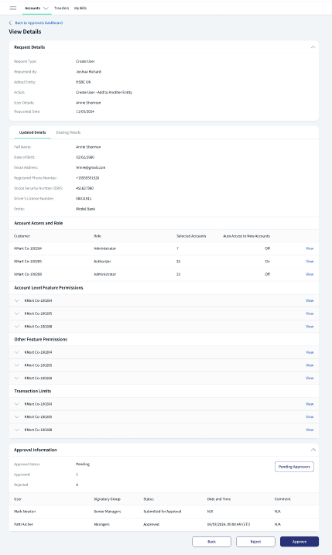This screenshot has width=332, height=555.
Task: Click the Pending Approvers button
Action: tap(294, 467)
